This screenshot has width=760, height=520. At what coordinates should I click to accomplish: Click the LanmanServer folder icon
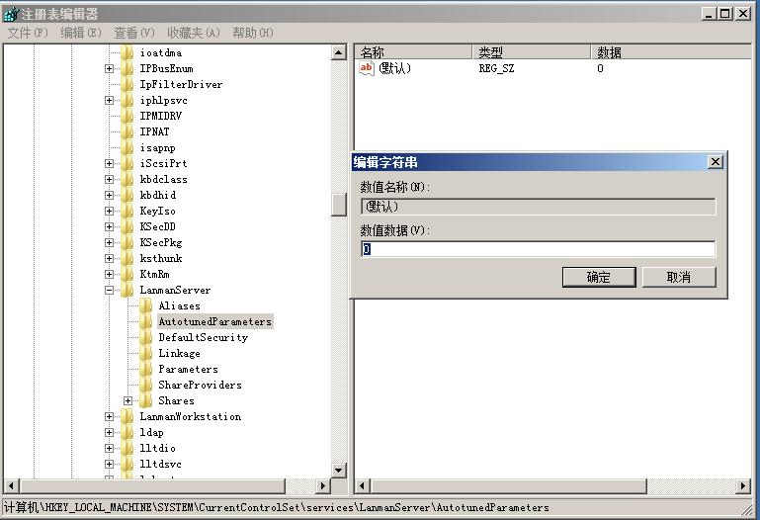click(x=127, y=290)
